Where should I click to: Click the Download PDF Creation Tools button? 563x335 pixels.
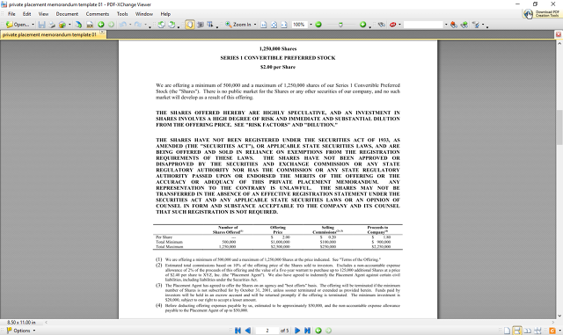pyautogui.click(x=542, y=14)
